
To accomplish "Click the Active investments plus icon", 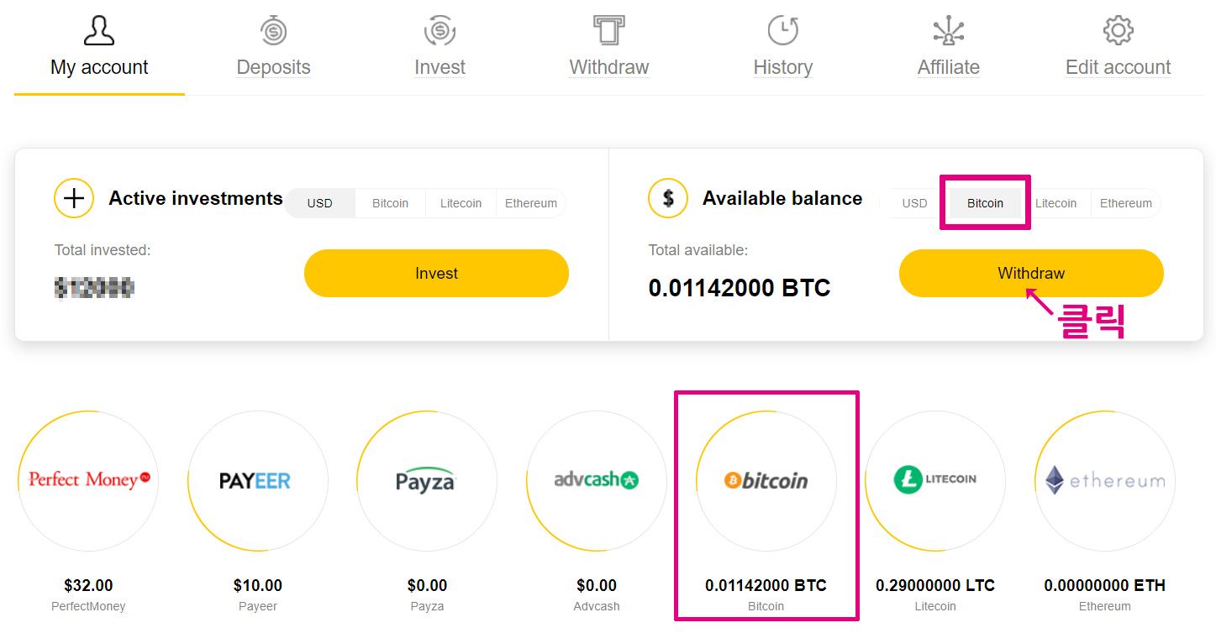I will [74, 199].
